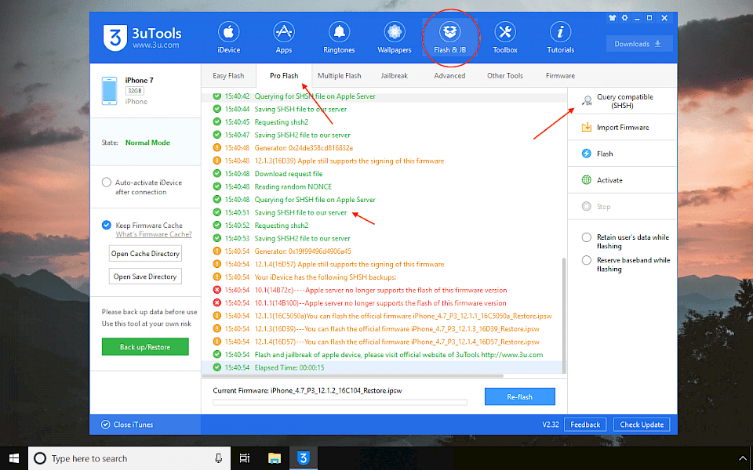Click the skin shirt icon in title bar
753x470 pixels.
tap(611, 18)
